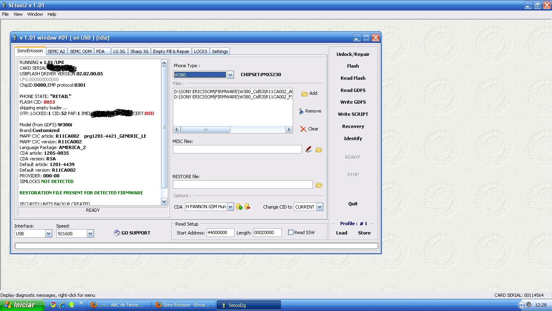Click the MISC files text field
552x311 pixels.
pos(237,149)
